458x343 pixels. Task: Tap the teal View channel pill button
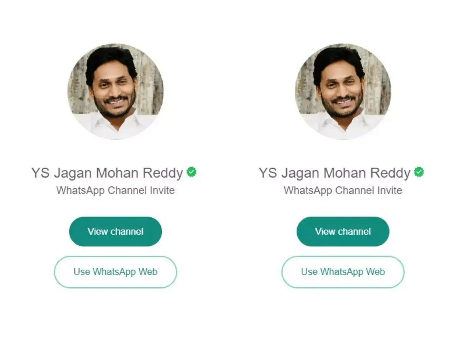(115, 231)
